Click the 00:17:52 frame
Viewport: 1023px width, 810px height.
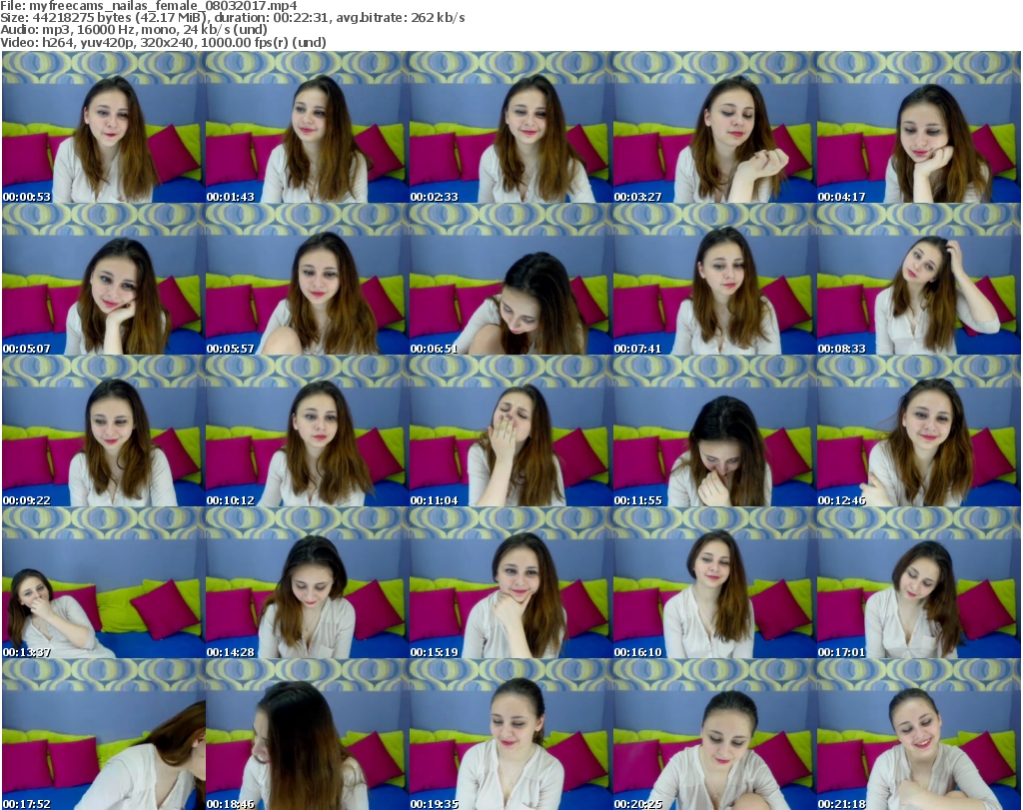(x=104, y=734)
